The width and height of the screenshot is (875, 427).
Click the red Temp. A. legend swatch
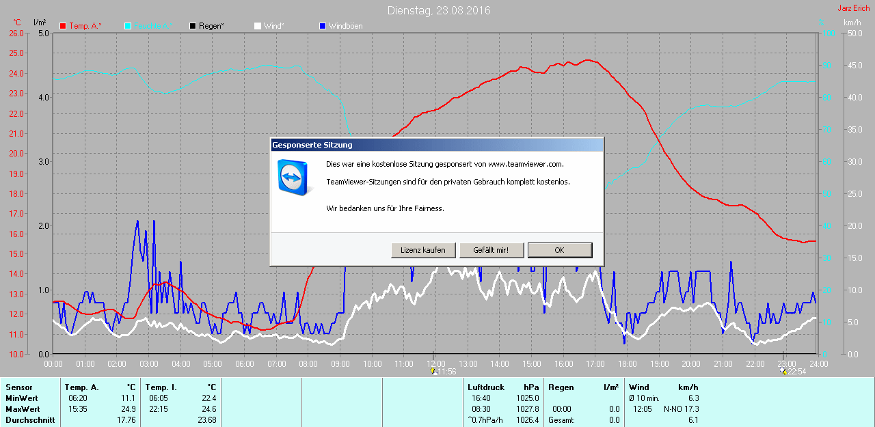pos(63,26)
